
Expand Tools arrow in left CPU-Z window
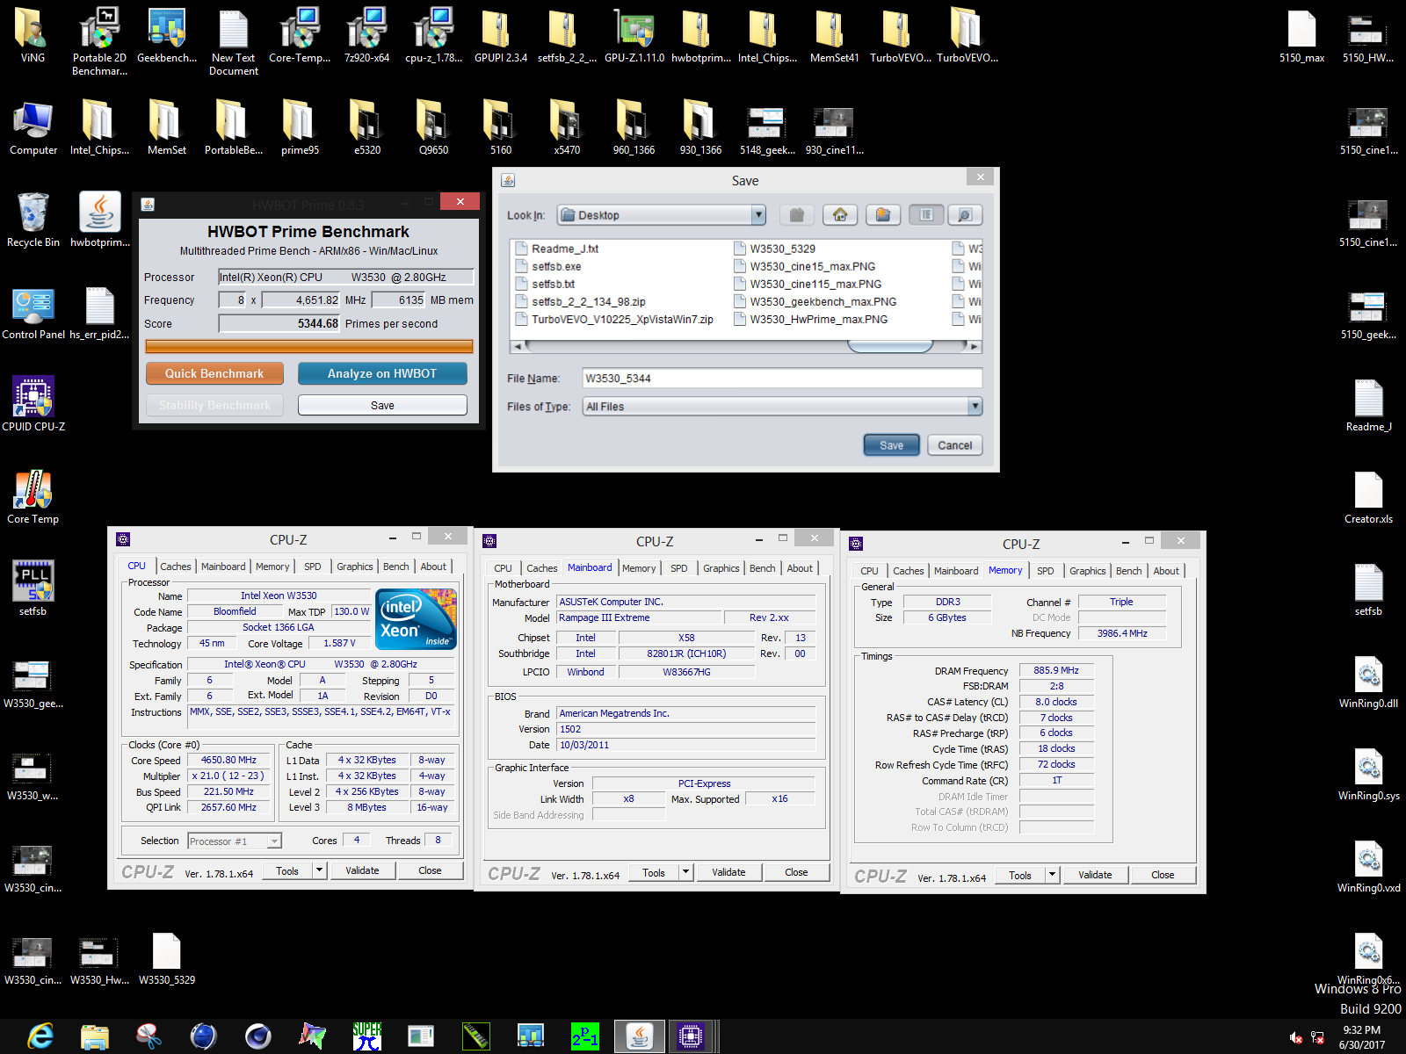[x=320, y=870]
